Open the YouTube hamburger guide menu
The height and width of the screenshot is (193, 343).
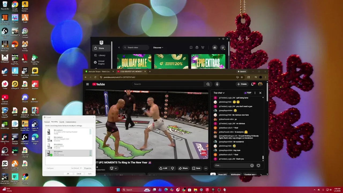87,84
